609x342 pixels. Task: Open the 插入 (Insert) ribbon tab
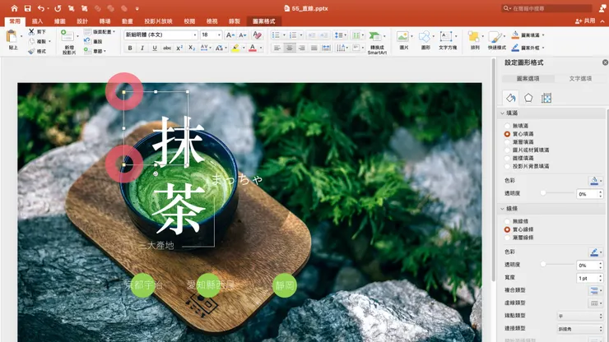point(37,21)
